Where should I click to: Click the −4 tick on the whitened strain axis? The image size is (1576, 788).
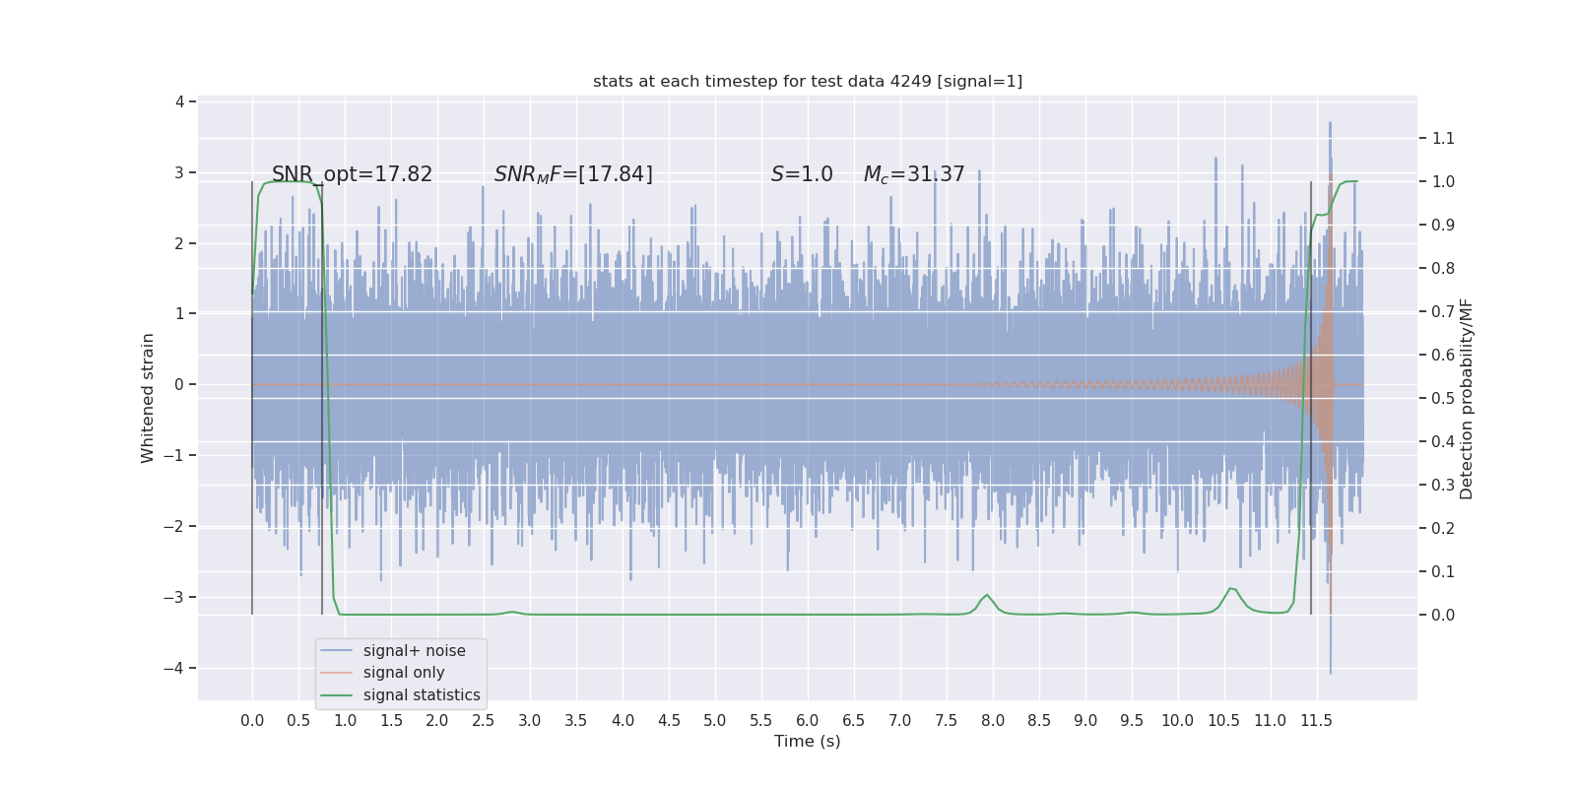click(x=172, y=668)
